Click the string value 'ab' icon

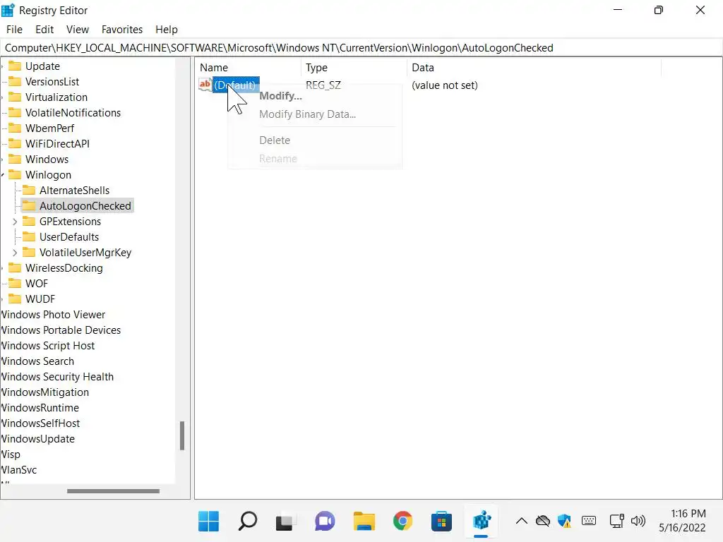coord(205,85)
